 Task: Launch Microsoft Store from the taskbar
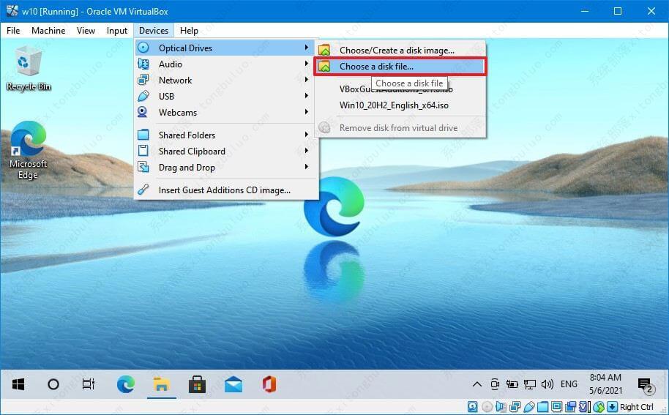(197, 384)
